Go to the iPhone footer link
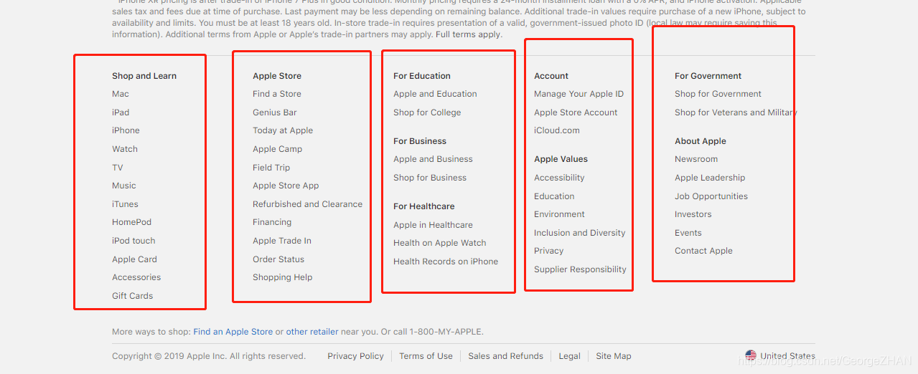The width and height of the screenshot is (918, 374). 126,130
